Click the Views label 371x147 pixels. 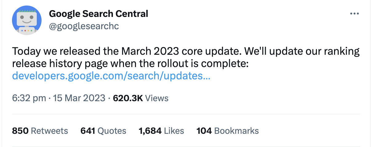157,98
